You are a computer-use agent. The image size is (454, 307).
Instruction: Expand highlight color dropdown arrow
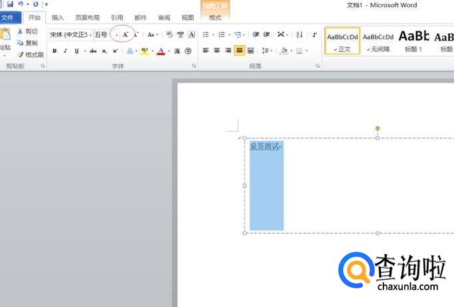click(152, 51)
